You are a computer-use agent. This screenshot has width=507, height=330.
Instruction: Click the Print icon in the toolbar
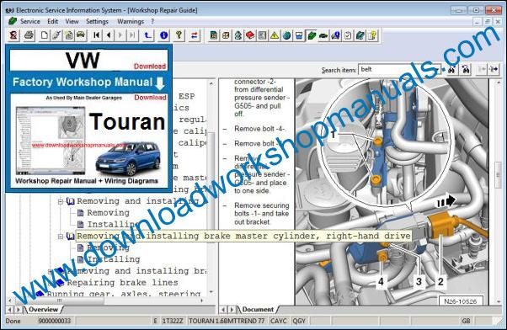coord(29,35)
